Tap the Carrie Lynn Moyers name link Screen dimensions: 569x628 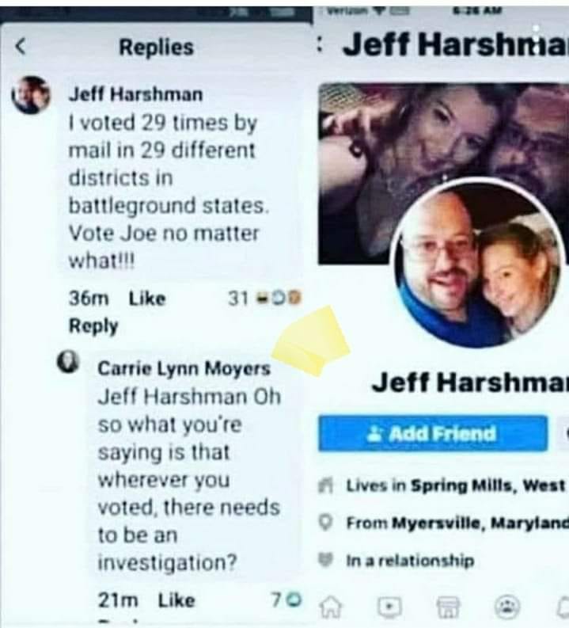[184, 368]
